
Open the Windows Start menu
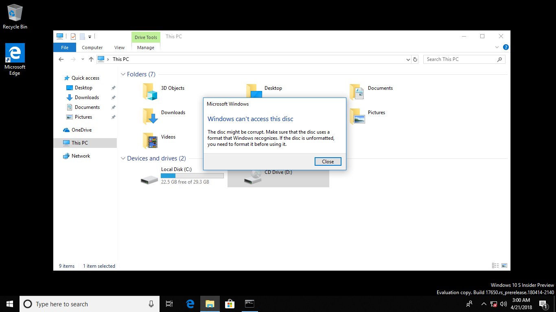(x=10, y=304)
